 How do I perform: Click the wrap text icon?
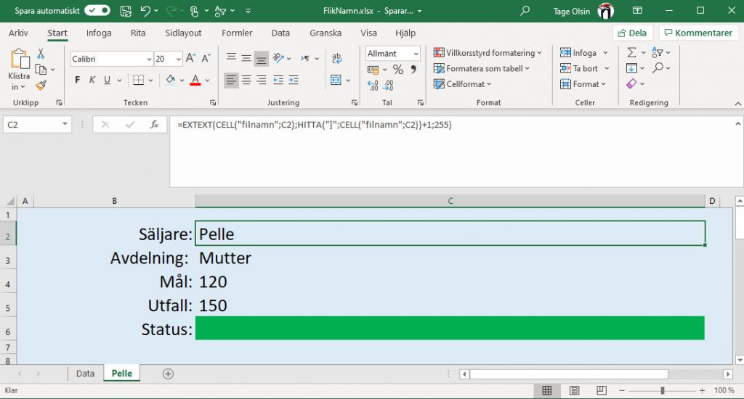tap(337, 59)
